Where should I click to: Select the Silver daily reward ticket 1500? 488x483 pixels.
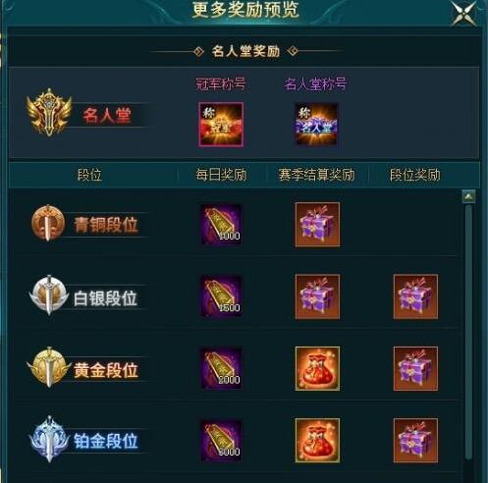click(221, 296)
